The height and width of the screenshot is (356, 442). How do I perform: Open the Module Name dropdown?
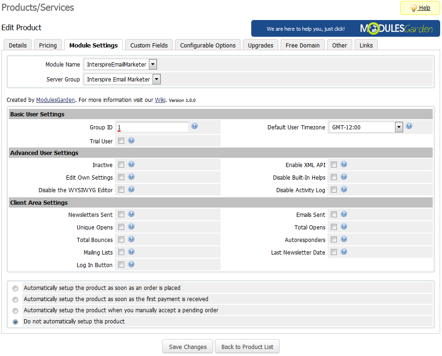pyautogui.click(x=121, y=65)
